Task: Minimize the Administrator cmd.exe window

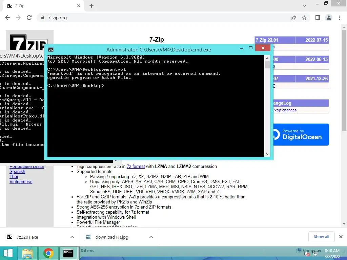Action: (x=242, y=48)
